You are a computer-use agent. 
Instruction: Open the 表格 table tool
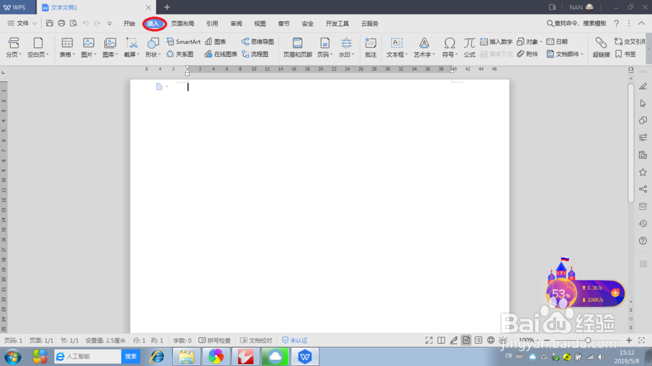[67, 47]
